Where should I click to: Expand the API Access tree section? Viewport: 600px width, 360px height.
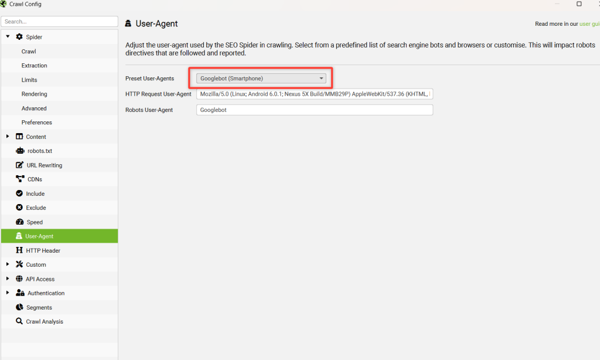pos(8,279)
